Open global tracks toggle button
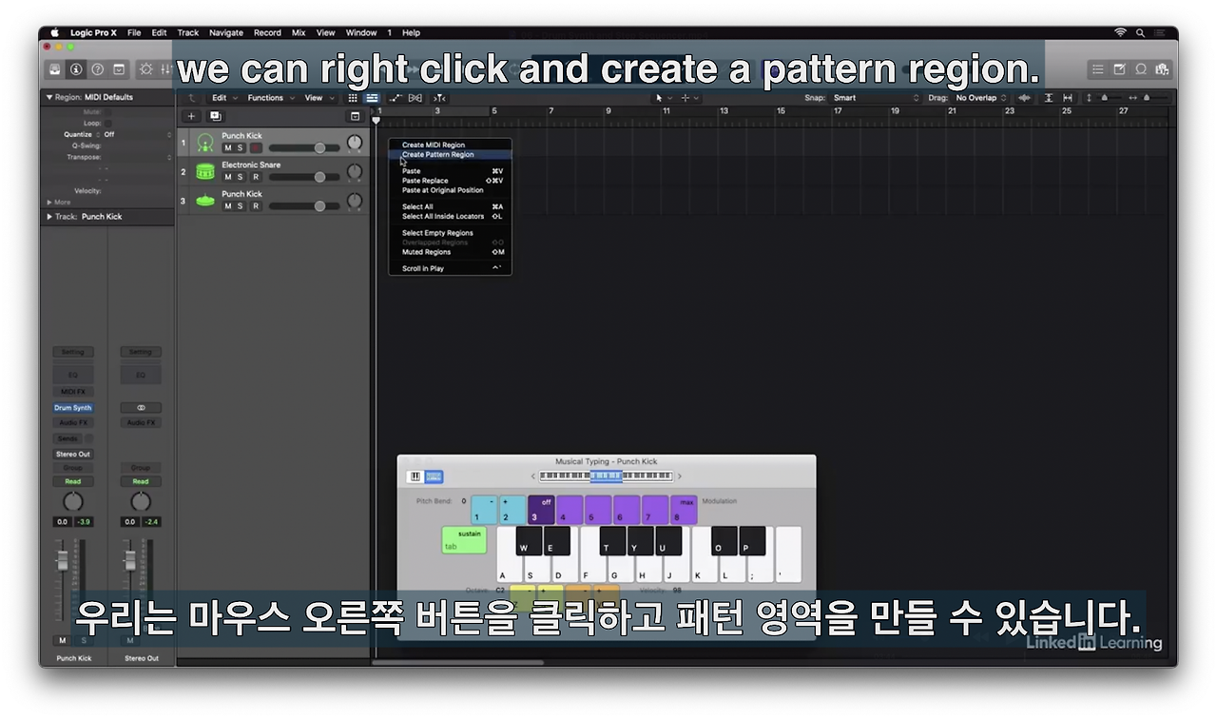 (x=356, y=116)
